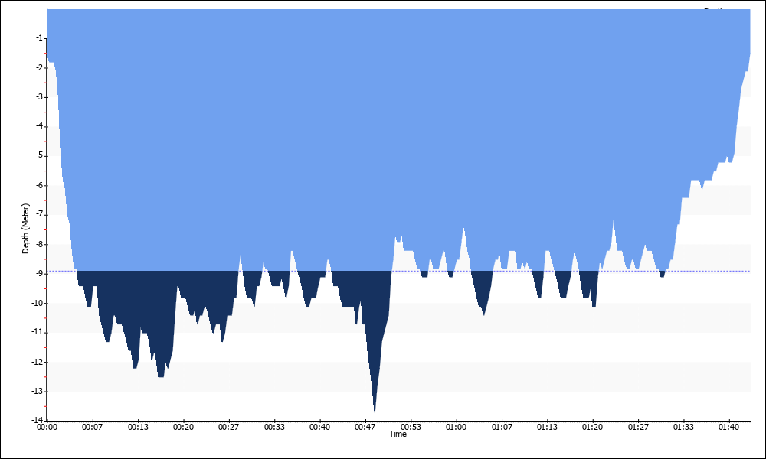Image resolution: width=766 pixels, height=459 pixels.
Task: Click the 01:00 time axis label
Action: pyautogui.click(x=457, y=428)
